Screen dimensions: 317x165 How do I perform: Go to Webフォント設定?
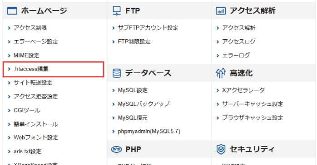click(x=36, y=137)
